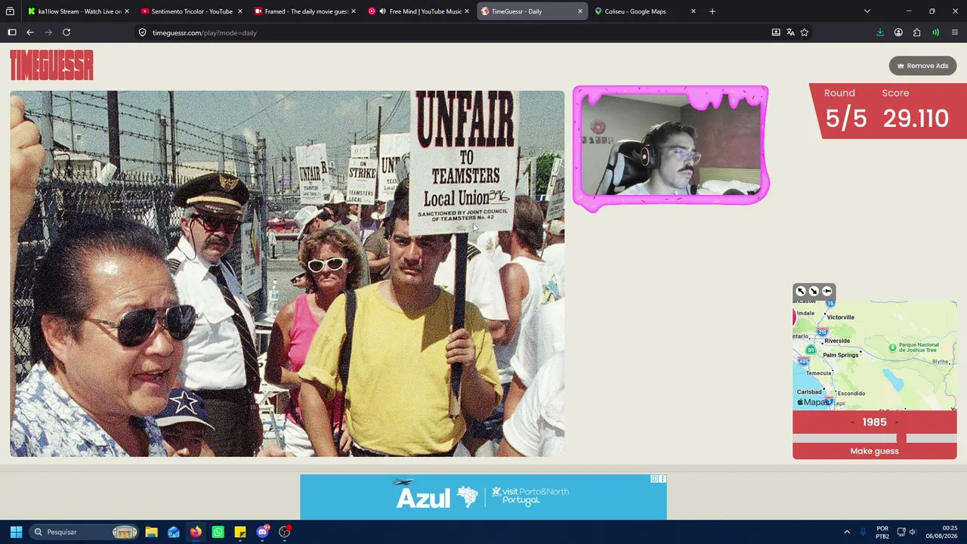Close the ka1llow Stream tab
Screen dimensions: 967x544
pos(126,11)
